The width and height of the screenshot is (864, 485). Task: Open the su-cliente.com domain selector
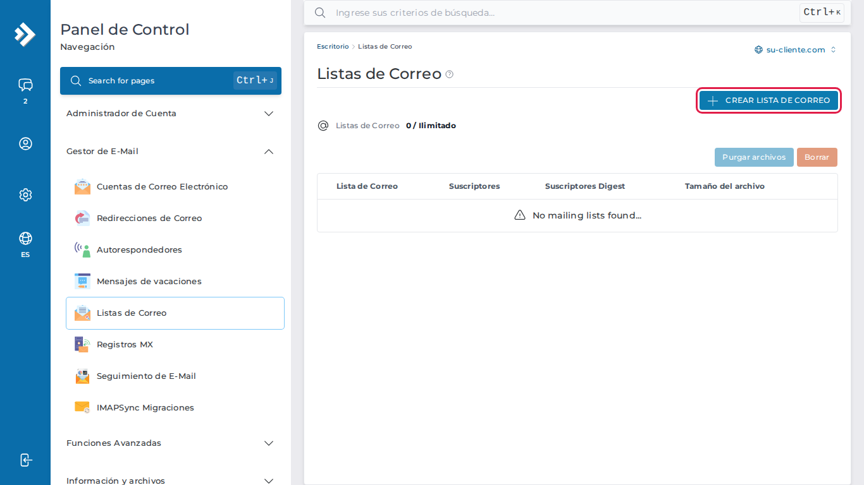coord(796,50)
